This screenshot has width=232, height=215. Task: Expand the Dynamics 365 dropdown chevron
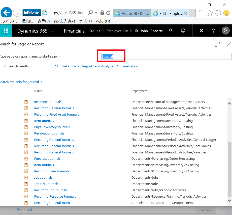[x=52, y=31]
